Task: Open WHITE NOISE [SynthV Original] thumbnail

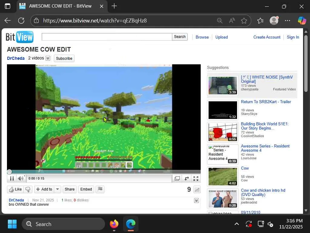Action: tap(223, 86)
